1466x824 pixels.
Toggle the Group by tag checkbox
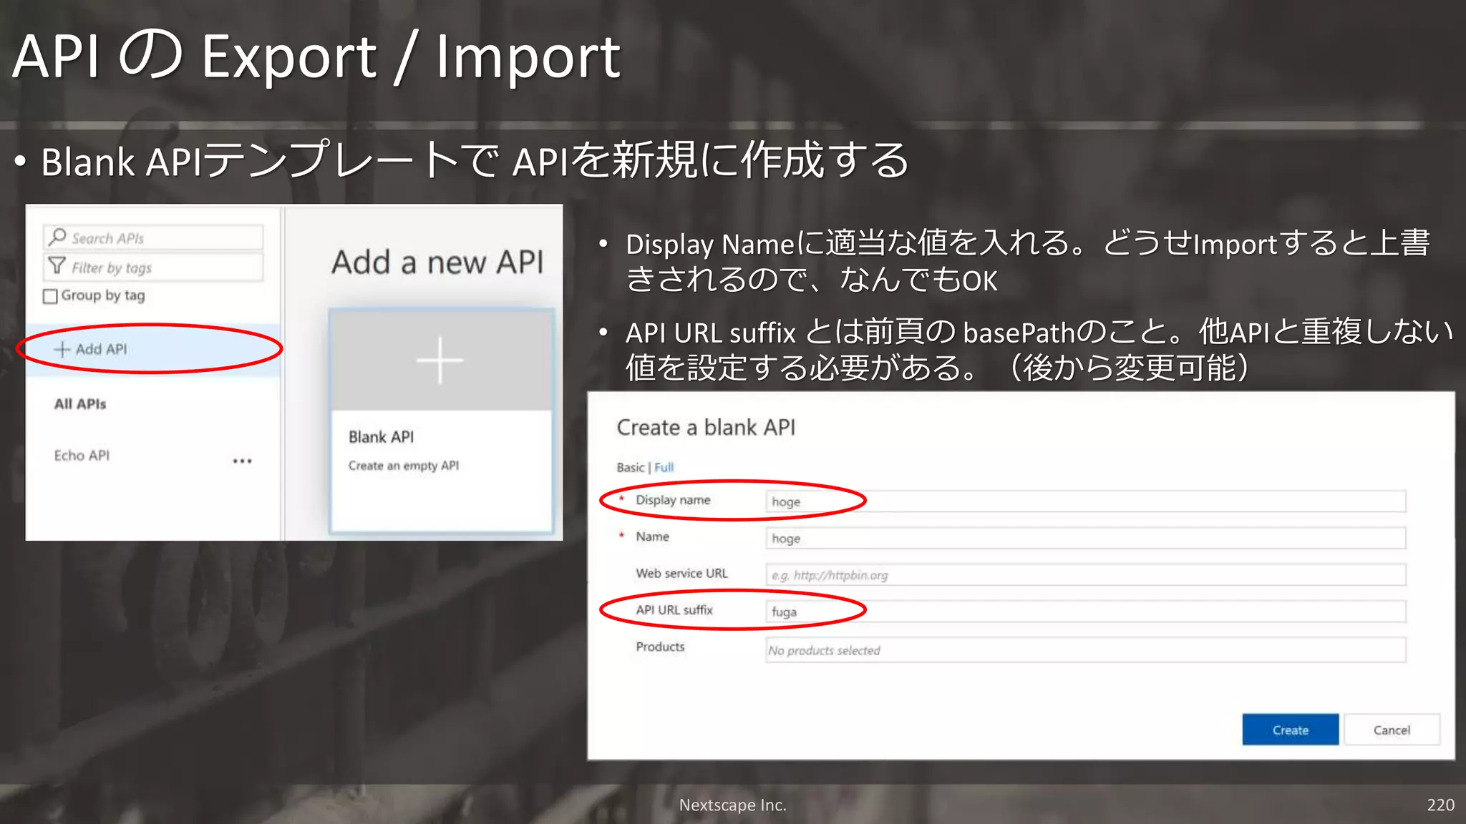click(50, 296)
